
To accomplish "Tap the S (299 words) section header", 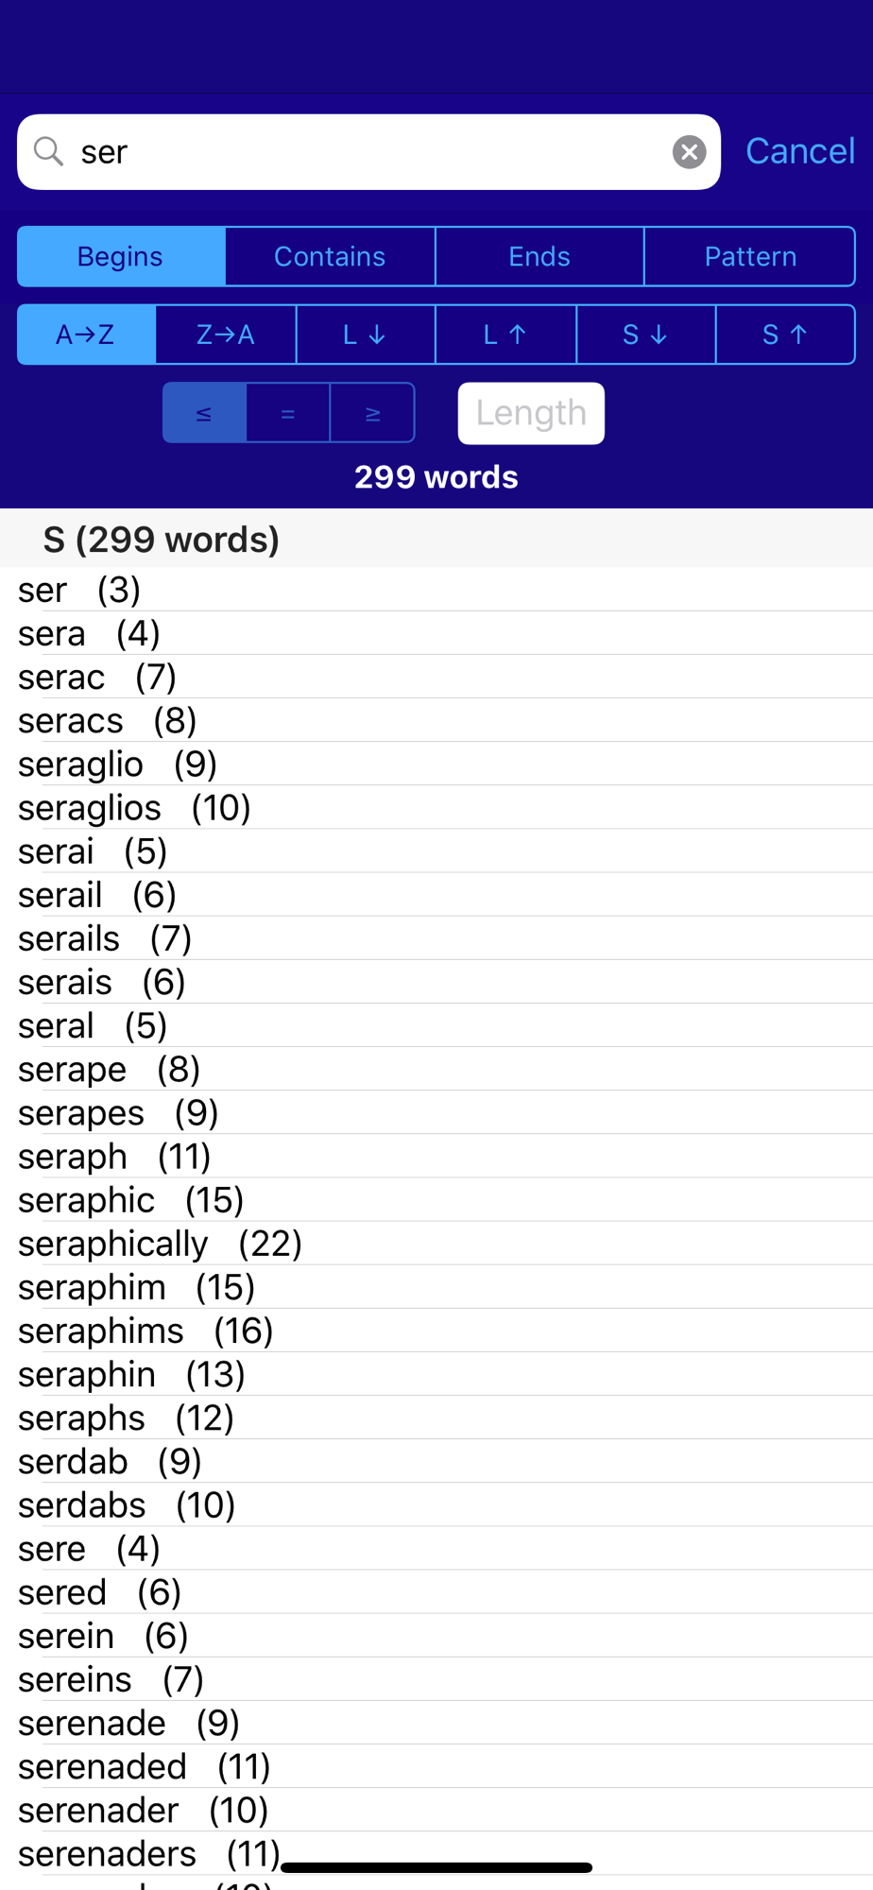I will [436, 539].
